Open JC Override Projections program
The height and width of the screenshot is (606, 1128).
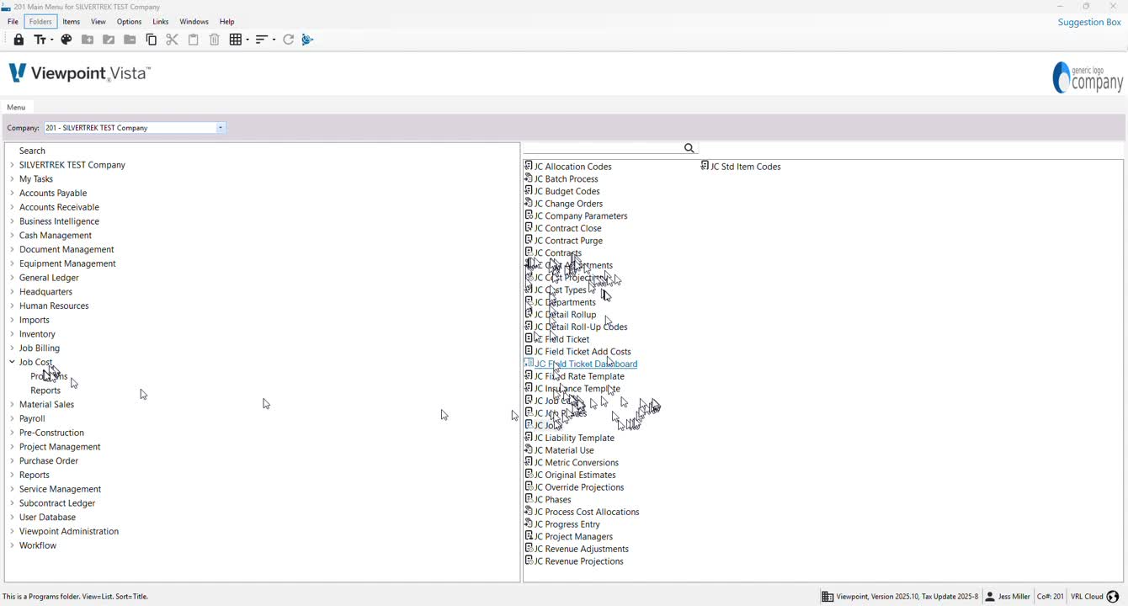click(x=579, y=487)
